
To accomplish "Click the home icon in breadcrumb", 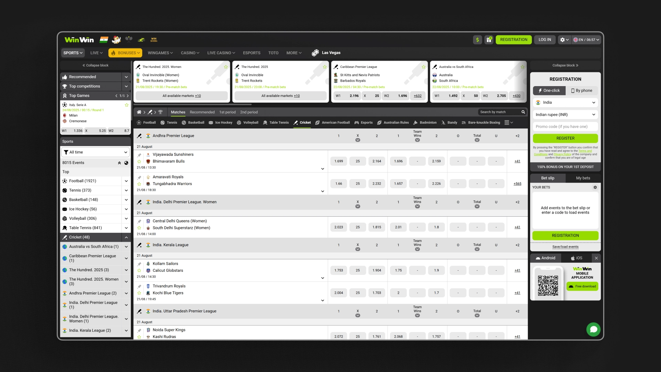I will (x=139, y=112).
